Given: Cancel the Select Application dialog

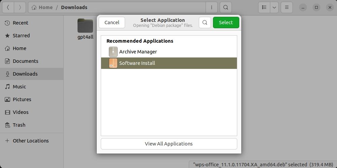Looking at the screenshot, I should pyautogui.click(x=112, y=23).
